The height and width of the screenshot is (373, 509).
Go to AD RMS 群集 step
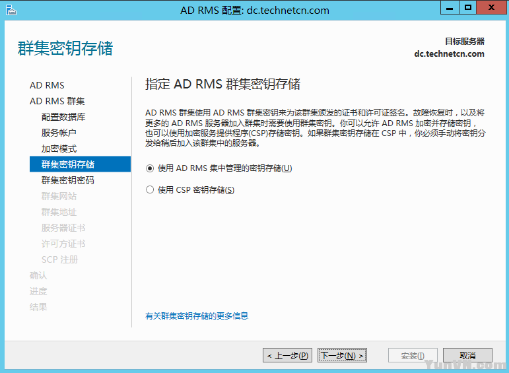point(57,101)
